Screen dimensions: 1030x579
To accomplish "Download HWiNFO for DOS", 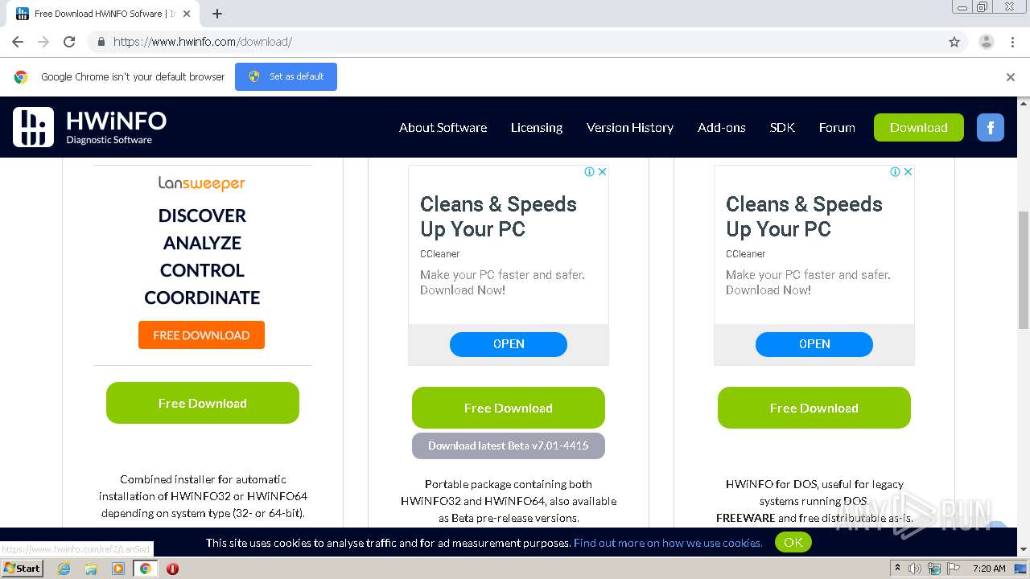I will tap(814, 408).
